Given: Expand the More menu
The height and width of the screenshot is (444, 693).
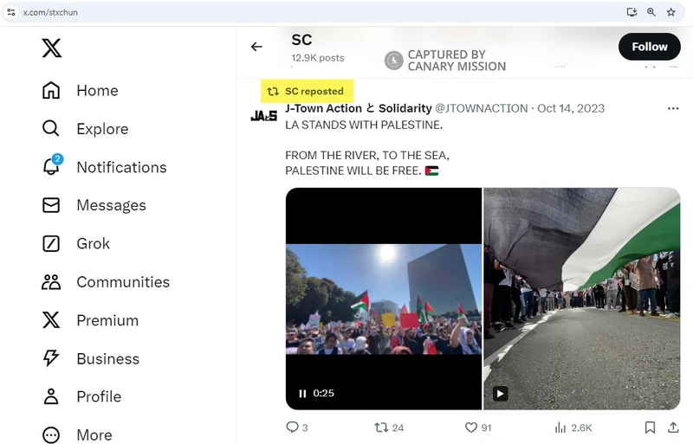Looking at the screenshot, I should click(52, 434).
